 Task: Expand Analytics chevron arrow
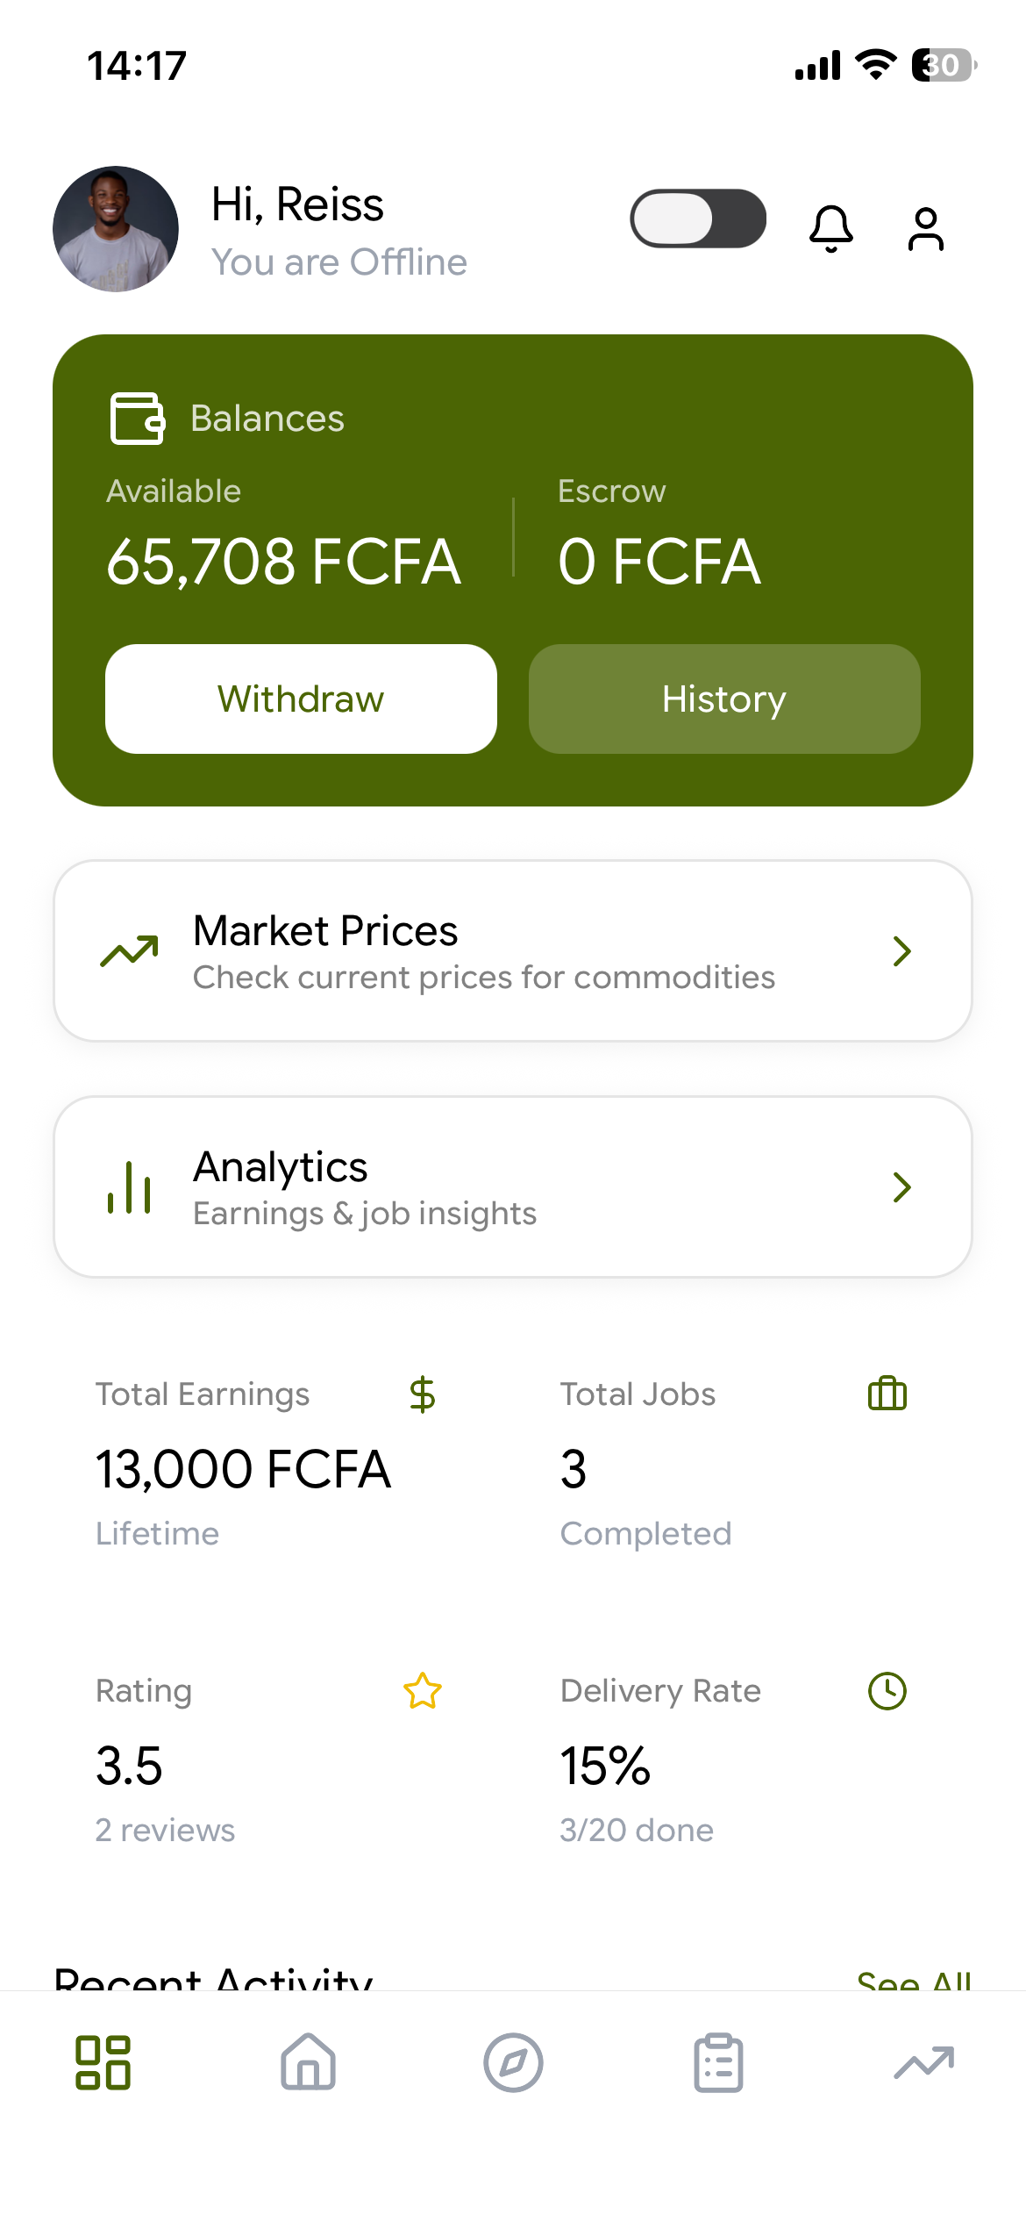point(901,1187)
